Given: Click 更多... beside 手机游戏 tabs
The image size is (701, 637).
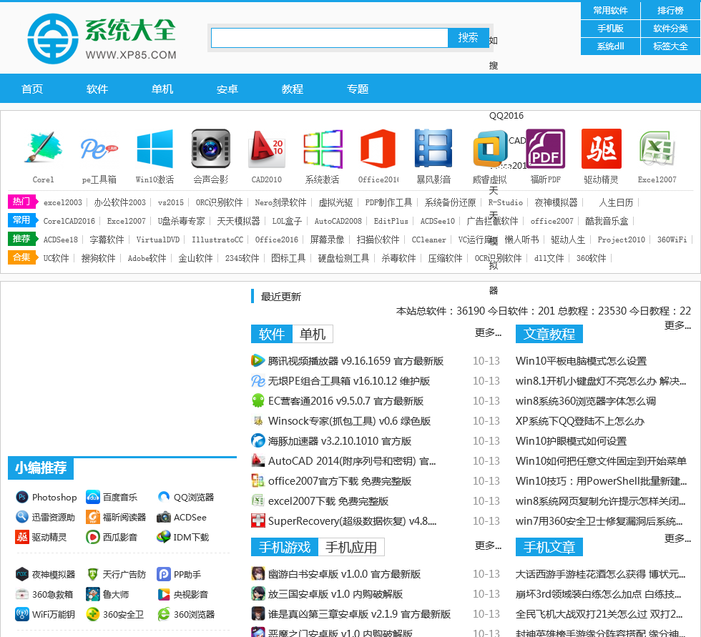Looking at the screenshot, I should click(x=488, y=545).
